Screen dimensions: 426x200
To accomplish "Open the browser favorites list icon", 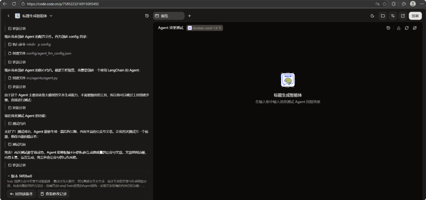I will 404,4.
